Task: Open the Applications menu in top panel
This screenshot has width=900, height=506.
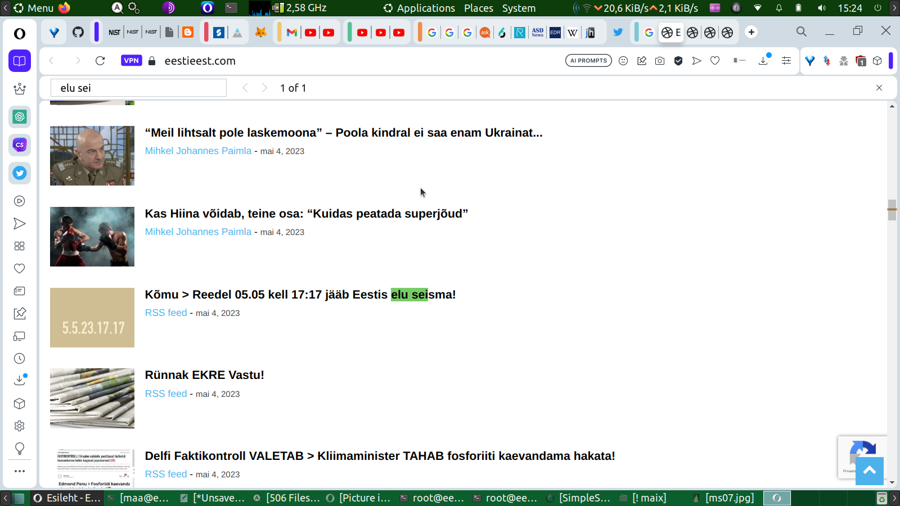Action: (420, 8)
